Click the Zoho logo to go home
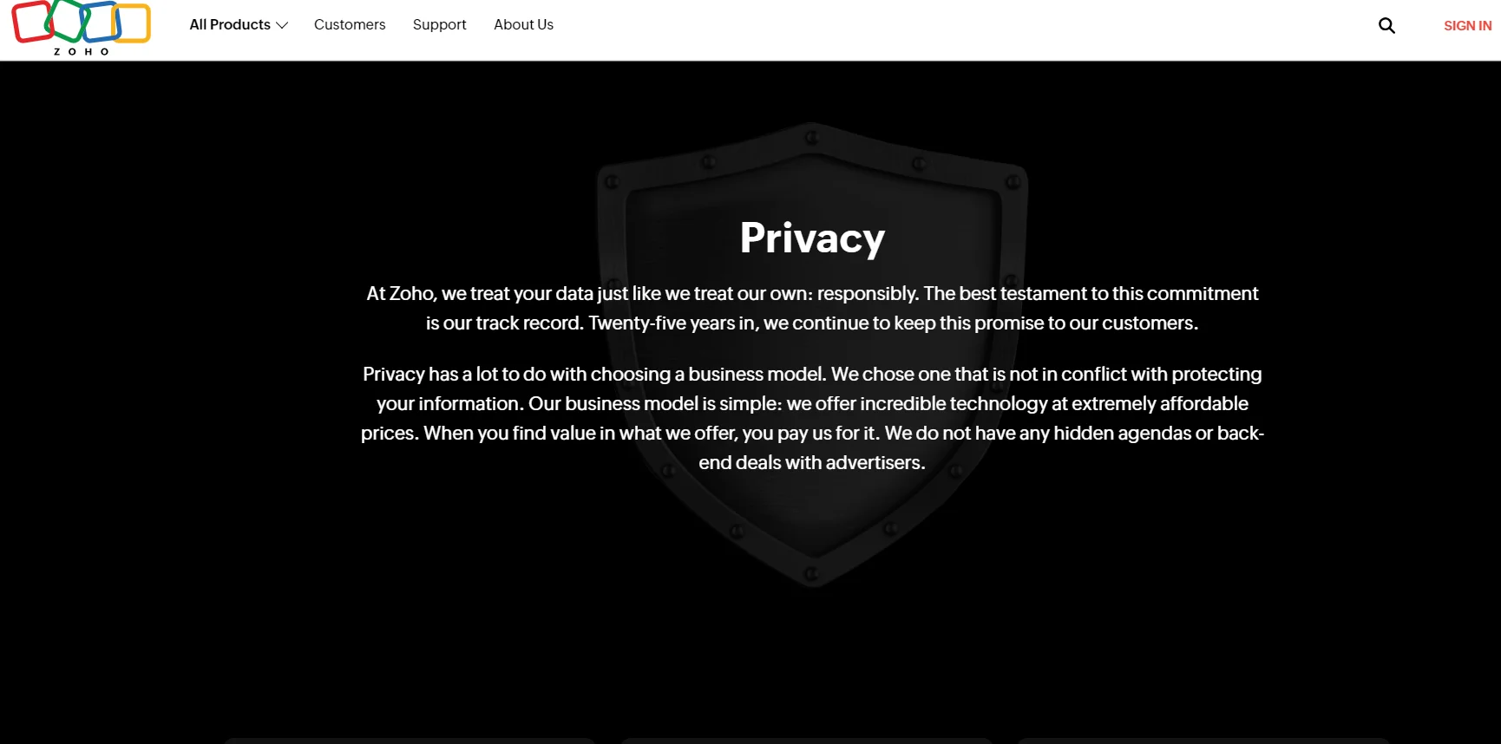This screenshot has height=744, width=1501. pos(82,28)
